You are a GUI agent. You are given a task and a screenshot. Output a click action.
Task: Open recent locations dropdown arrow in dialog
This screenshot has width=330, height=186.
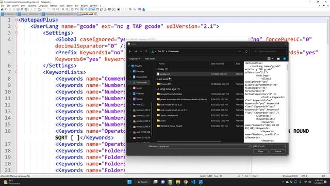point(141,52)
